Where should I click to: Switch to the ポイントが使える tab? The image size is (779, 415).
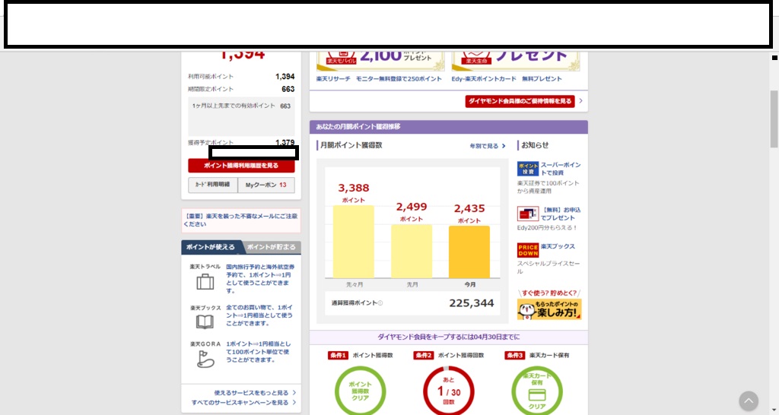click(x=211, y=247)
